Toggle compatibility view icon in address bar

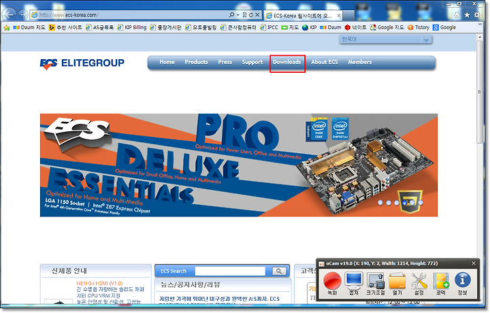click(245, 15)
